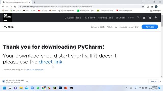
Task: Go to the browser home page icon
Action: click(x=15, y=7)
